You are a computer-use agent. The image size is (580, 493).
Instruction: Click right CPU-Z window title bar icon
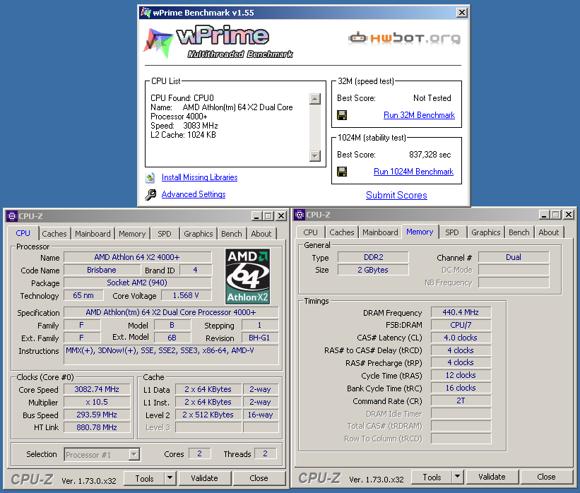point(300,215)
